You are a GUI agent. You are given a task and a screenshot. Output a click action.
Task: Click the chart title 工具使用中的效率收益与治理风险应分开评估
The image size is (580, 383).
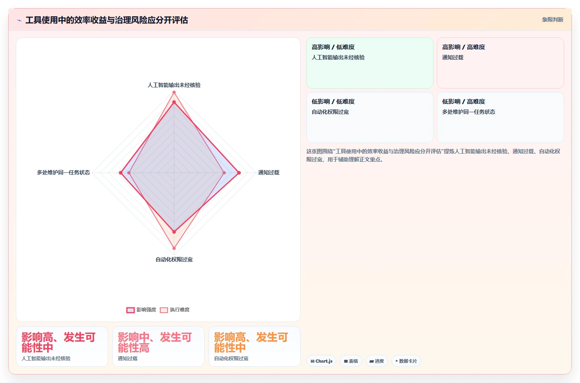coord(107,20)
